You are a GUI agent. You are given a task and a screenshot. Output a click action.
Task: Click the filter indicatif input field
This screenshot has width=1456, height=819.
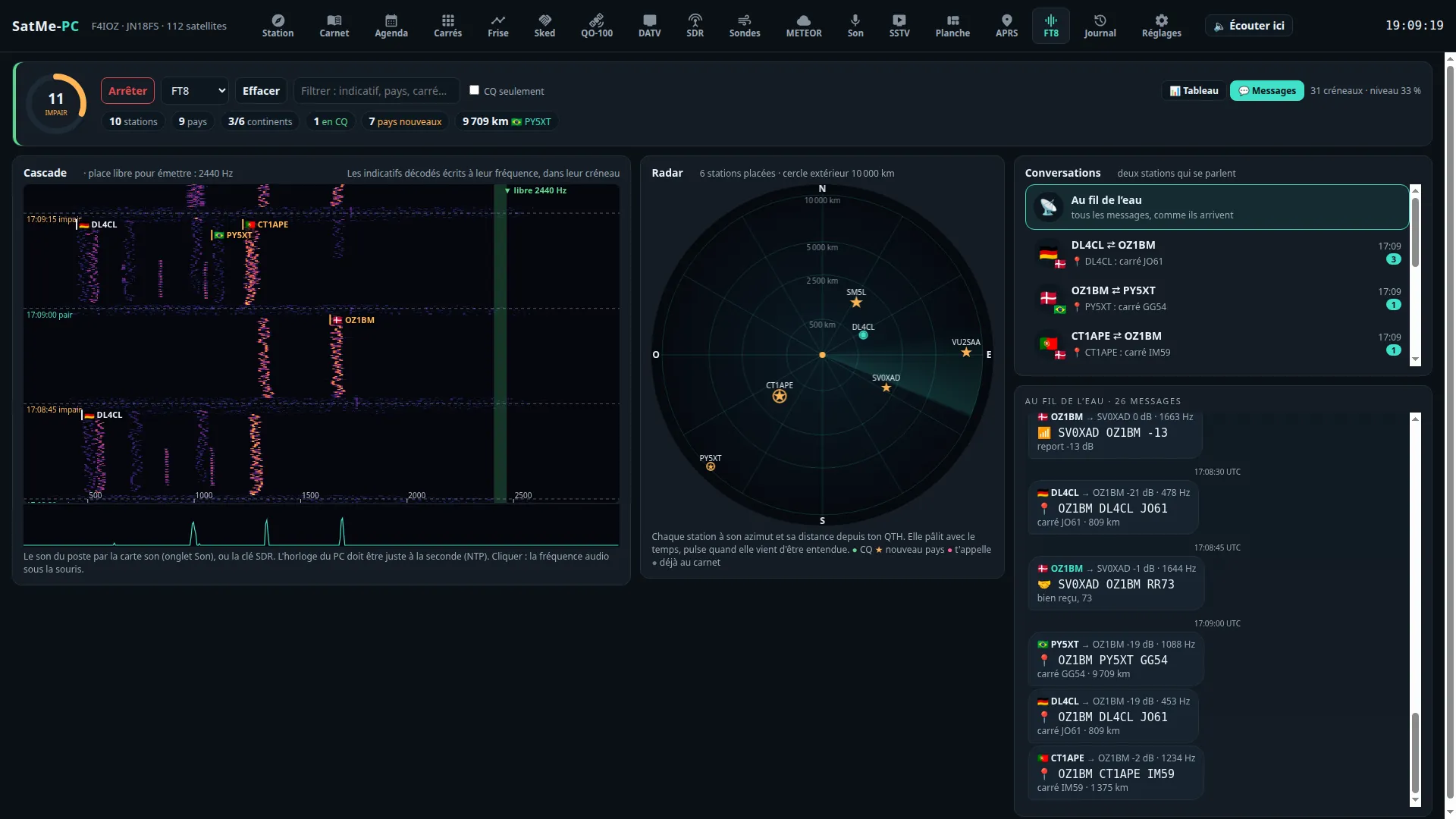(376, 91)
